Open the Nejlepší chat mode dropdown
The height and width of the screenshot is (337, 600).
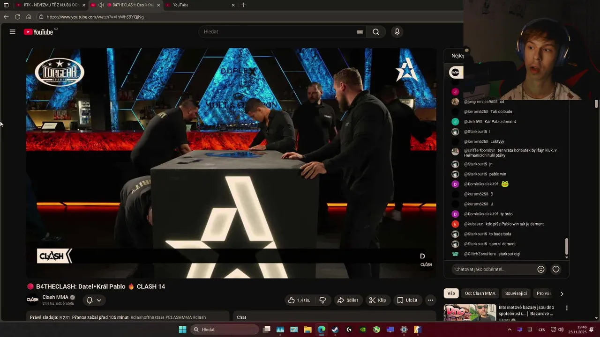pos(457,56)
